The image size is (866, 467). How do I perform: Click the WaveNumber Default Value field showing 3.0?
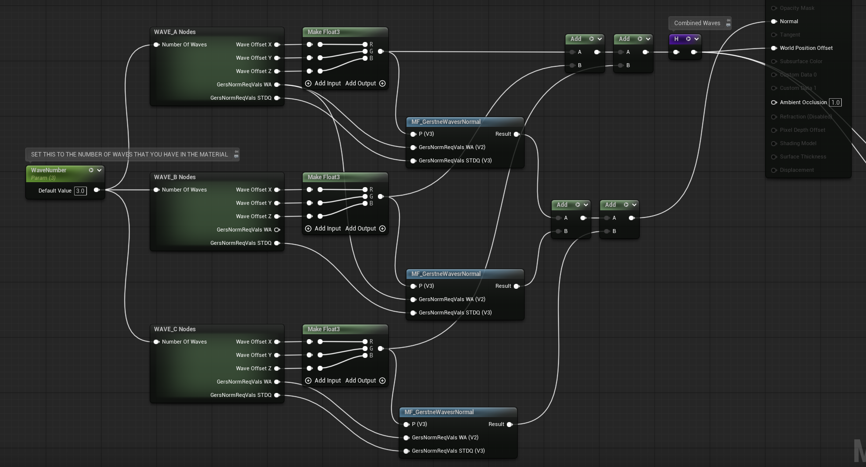point(80,191)
